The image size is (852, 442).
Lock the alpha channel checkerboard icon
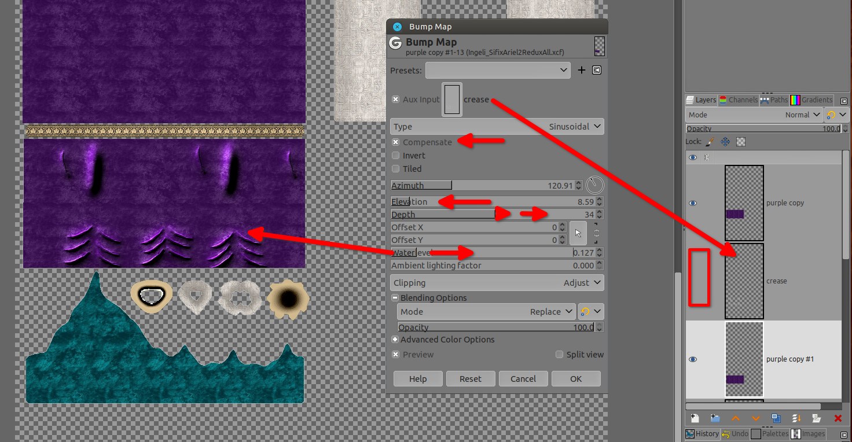tap(740, 141)
